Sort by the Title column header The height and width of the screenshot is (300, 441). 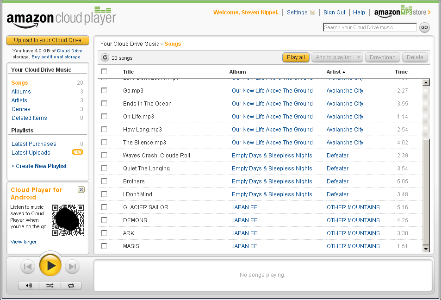[x=128, y=72]
